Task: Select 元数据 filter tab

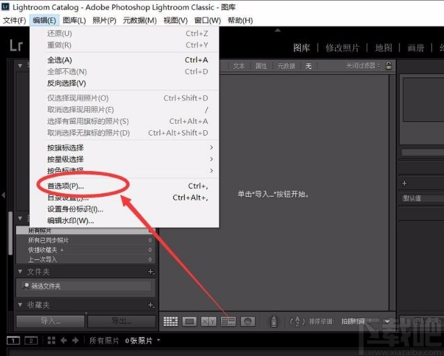Action: [x=286, y=66]
